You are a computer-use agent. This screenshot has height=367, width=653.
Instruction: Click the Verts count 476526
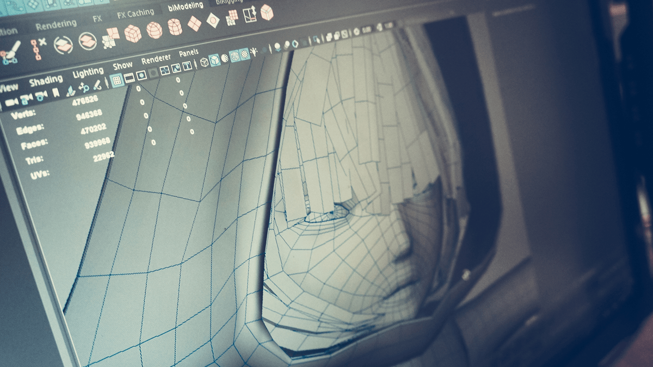[85, 101]
